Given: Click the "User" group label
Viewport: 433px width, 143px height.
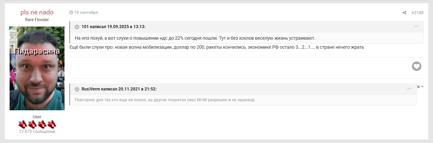Looking at the screenshot, I should tap(37, 117).
